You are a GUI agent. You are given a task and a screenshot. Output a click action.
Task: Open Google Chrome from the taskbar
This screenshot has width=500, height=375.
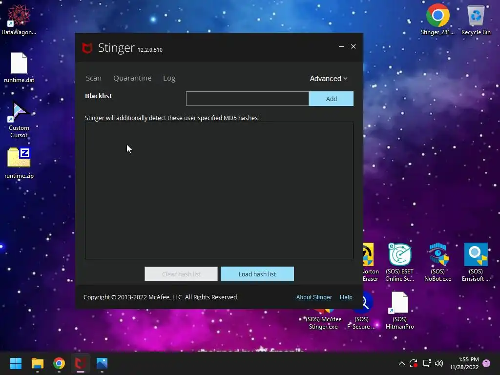pyautogui.click(x=59, y=363)
